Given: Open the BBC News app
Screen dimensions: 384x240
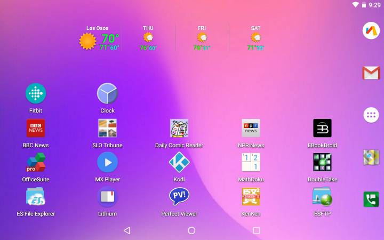Looking at the screenshot, I should tap(36, 128).
